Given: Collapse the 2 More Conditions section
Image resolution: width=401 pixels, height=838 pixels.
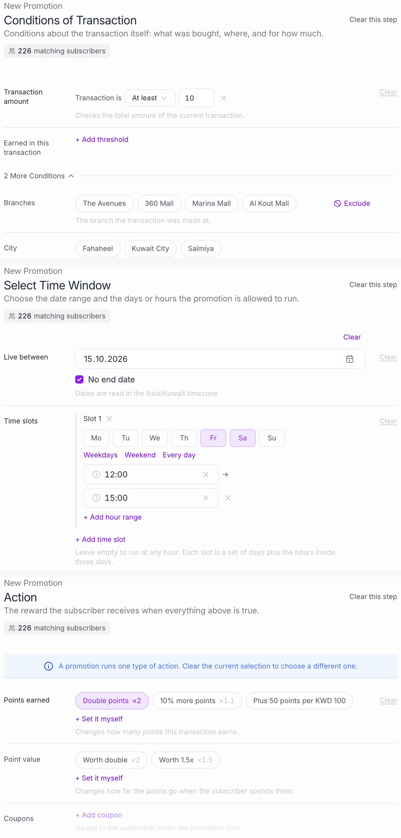Looking at the screenshot, I should (x=39, y=176).
